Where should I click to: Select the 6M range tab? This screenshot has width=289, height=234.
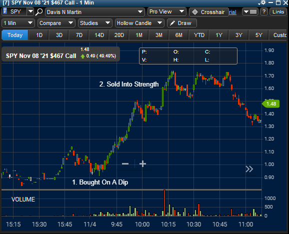179,35
